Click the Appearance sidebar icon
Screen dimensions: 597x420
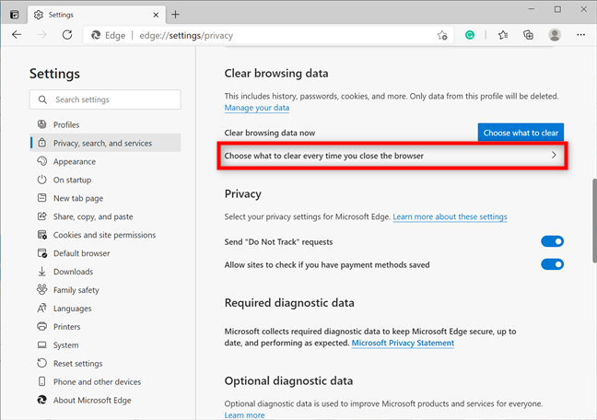(41, 161)
